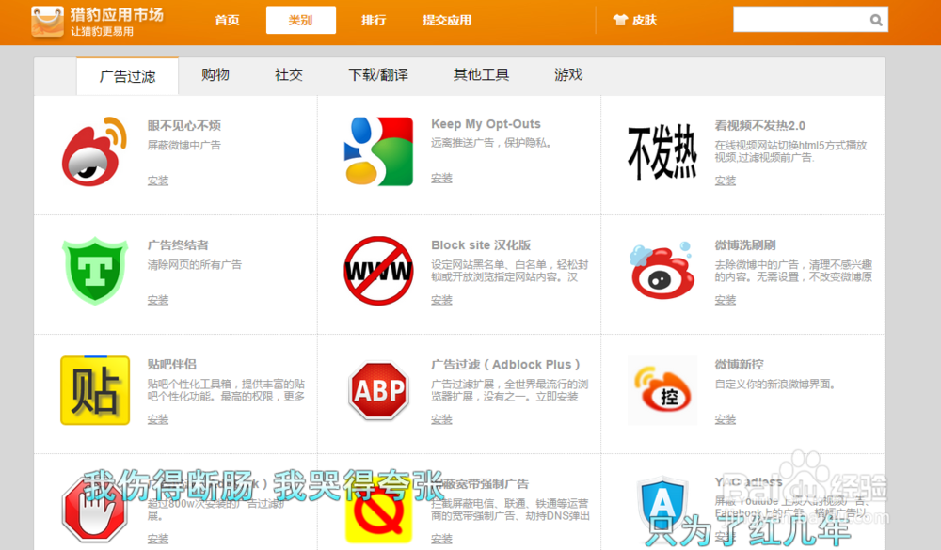Screen dimensions: 941x550
Task: Open the Keep My Opt-Outs Google icon
Action: (378, 151)
